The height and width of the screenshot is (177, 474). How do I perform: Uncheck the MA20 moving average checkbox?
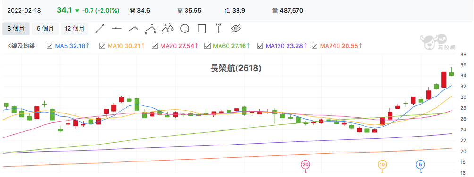click(155, 46)
